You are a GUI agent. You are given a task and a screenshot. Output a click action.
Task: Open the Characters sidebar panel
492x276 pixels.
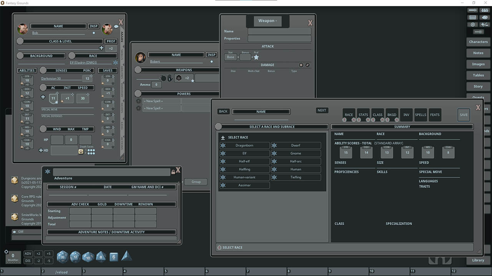[478, 42]
